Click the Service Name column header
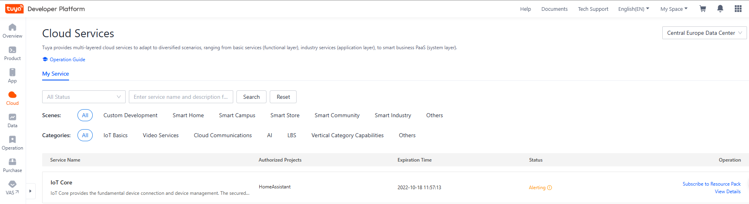Viewport: 749px width, 204px height. click(x=65, y=160)
